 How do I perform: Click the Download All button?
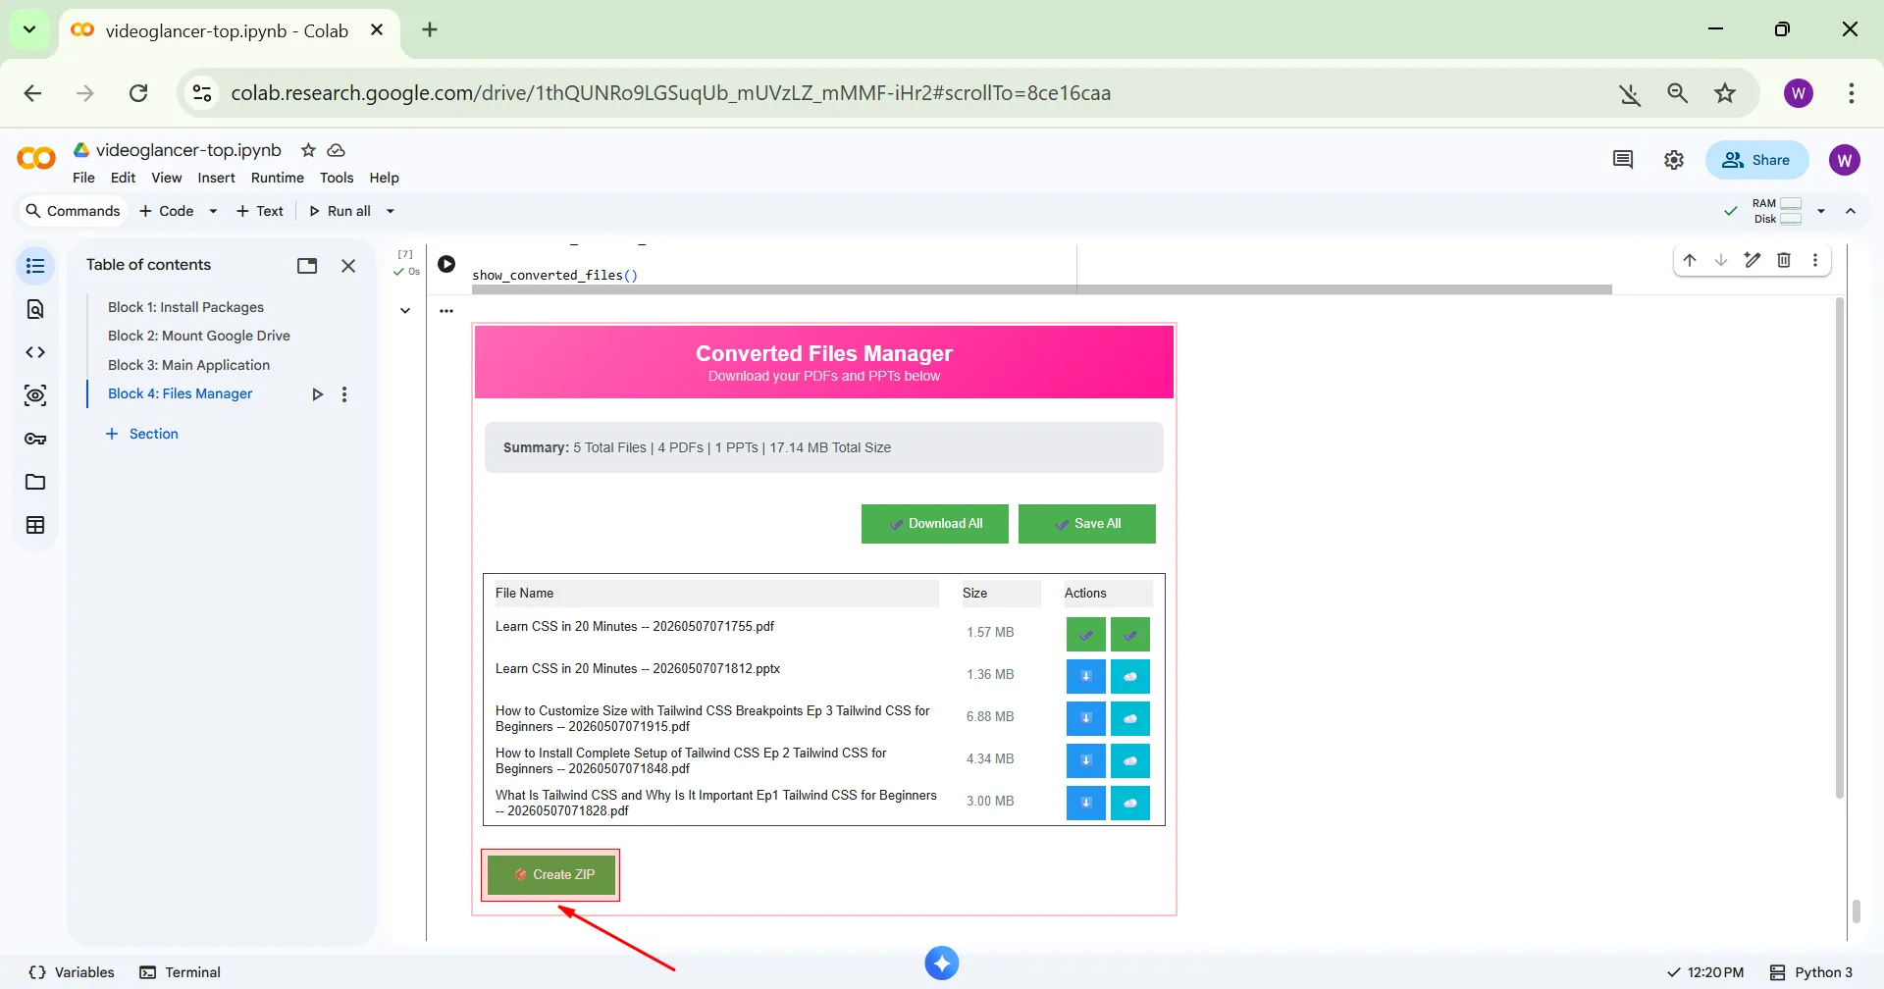[x=935, y=524]
